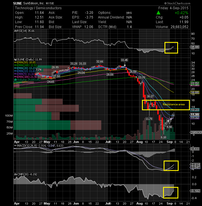Click the 18.65 yellow axis tag
202x206 pixels.
(195, 93)
